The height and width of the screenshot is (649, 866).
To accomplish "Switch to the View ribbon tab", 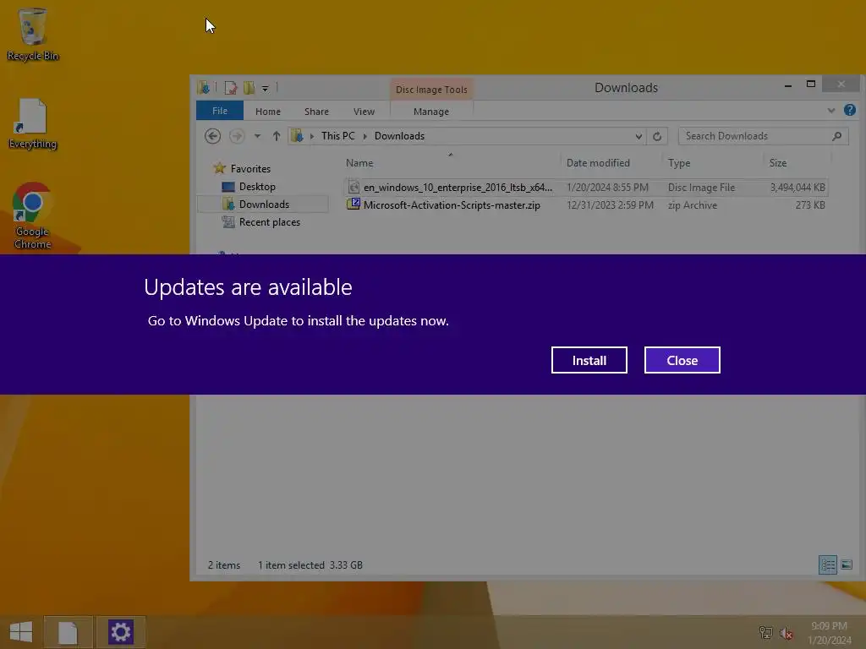I will 364,112.
